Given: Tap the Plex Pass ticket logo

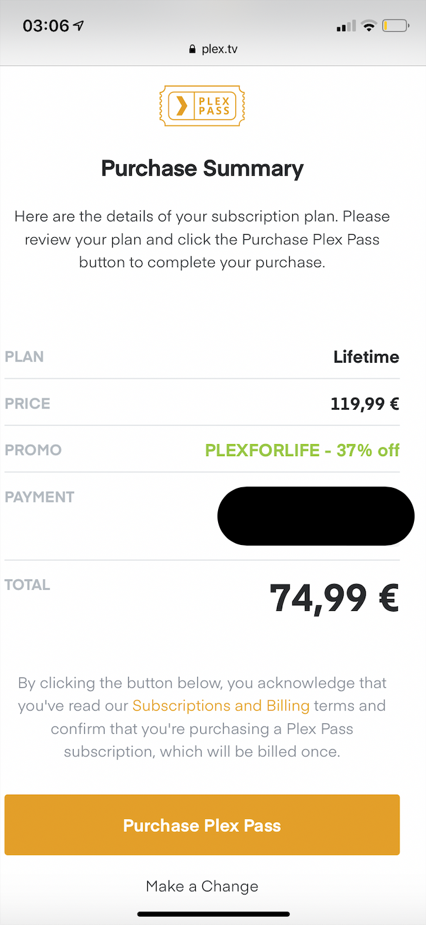Looking at the screenshot, I should 202,106.
